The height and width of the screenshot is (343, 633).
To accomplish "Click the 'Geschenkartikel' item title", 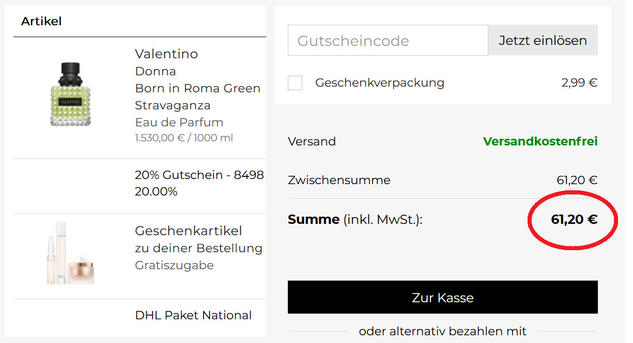I will (x=188, y=231).
